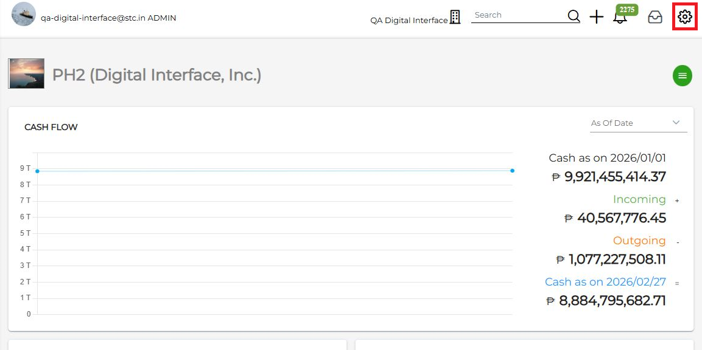Click the PH2 company sunset thumbnail
The height and width of the screenshot is (350, 702).
coord(26,74)
